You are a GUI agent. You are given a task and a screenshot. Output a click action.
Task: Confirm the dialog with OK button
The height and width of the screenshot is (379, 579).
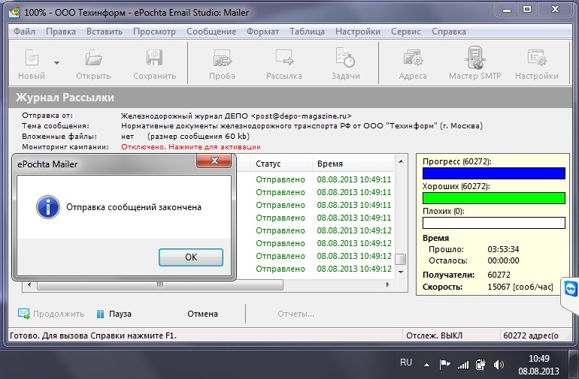coord(191,257)
